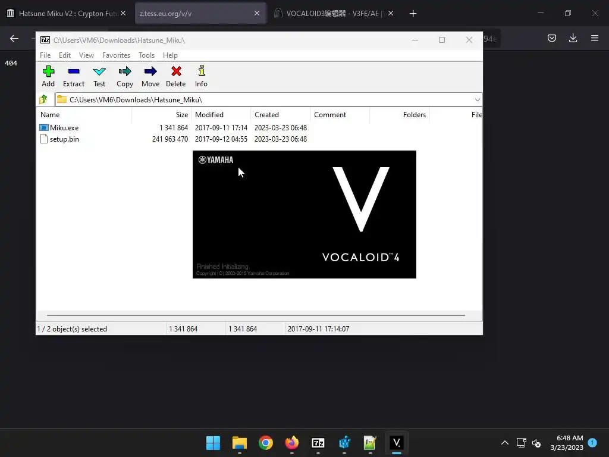Open Firefox downloads panel
This screenshot has width=609, height=457.
click(x=573, y=38)
